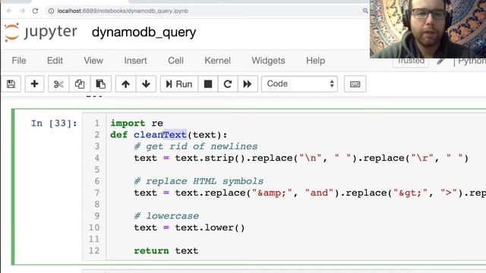The height and width of the screenshot is (273, 486).
Task: Open the Insert menu
Action: pos(135,61)
